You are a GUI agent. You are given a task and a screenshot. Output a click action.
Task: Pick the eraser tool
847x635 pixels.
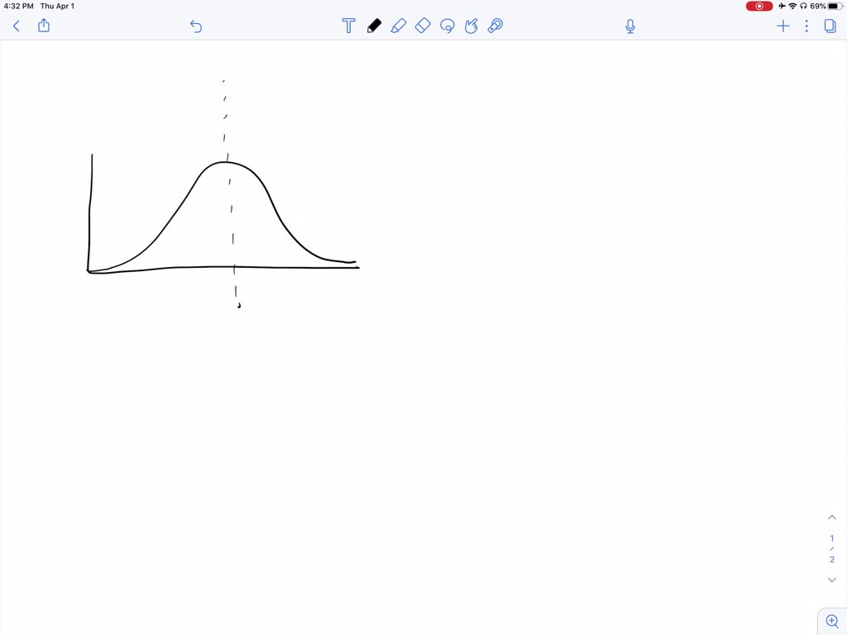[423, 26]
